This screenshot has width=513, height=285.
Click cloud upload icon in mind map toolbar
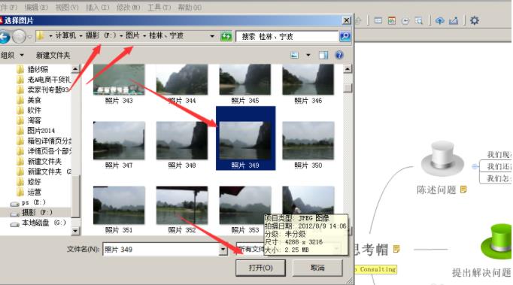(439, 21)
